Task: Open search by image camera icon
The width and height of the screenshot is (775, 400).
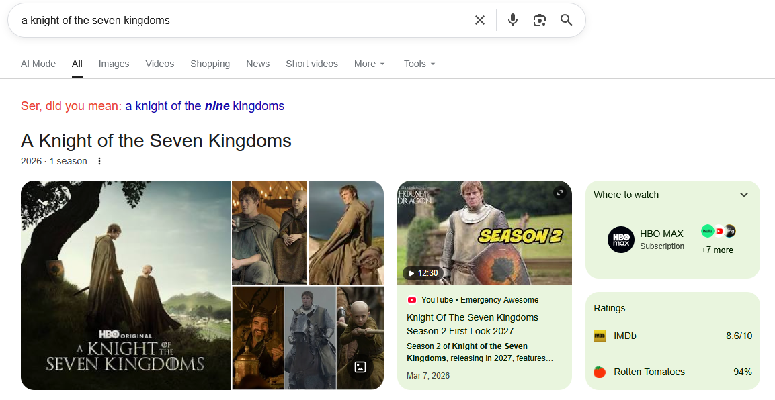Action: (539, 20)
